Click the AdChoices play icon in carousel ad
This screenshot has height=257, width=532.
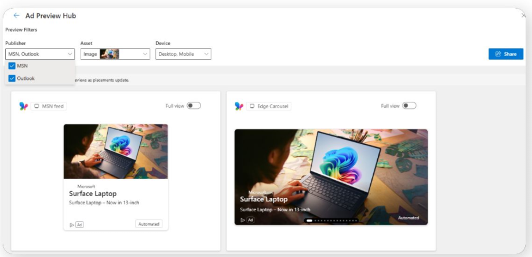coord(243,220)
